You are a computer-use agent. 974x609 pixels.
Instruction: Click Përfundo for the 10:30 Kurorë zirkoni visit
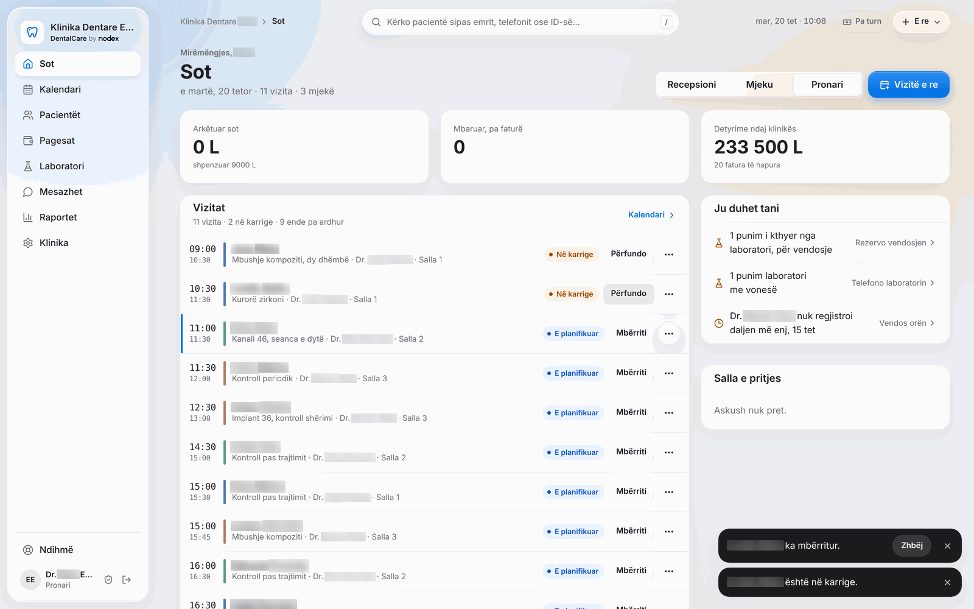[x=629, y=294]
